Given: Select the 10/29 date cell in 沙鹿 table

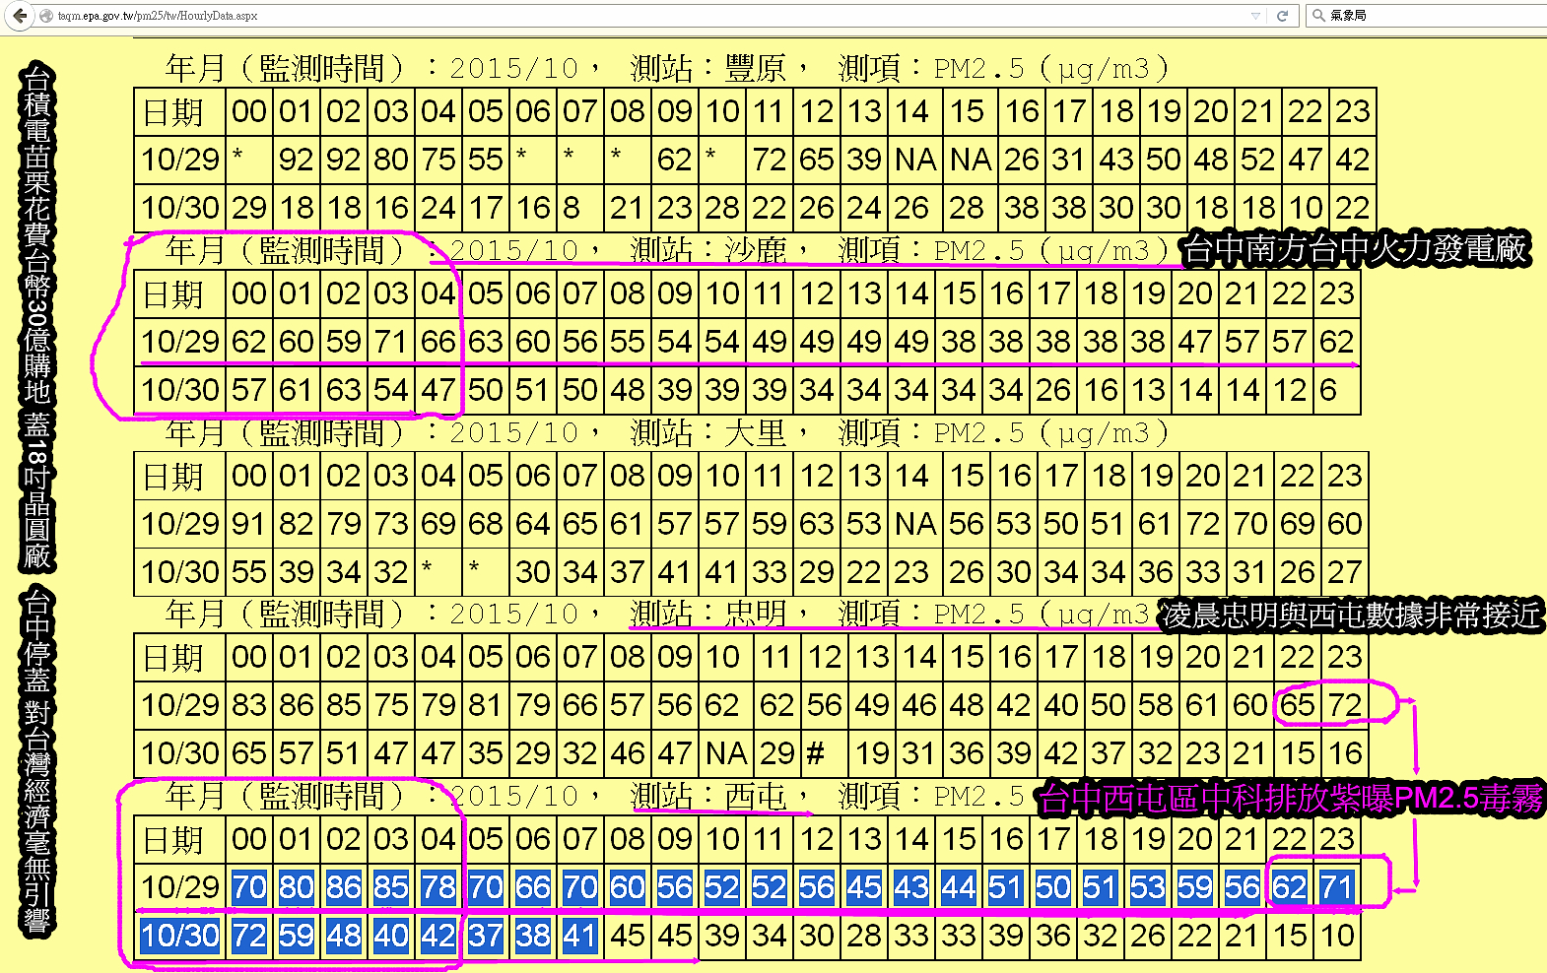Looking at the screenshot, I should (179, 342).
